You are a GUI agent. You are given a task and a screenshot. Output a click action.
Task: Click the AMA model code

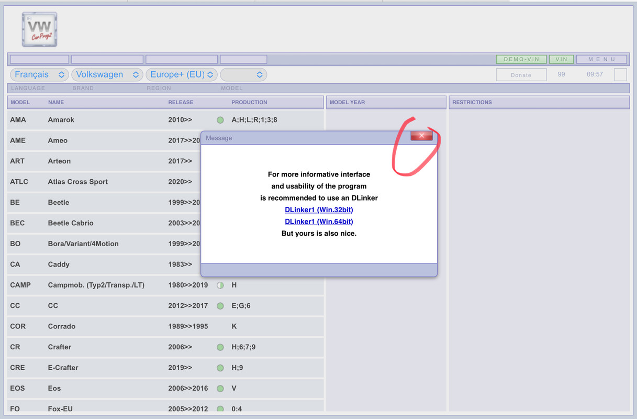[x=18, y=120]
